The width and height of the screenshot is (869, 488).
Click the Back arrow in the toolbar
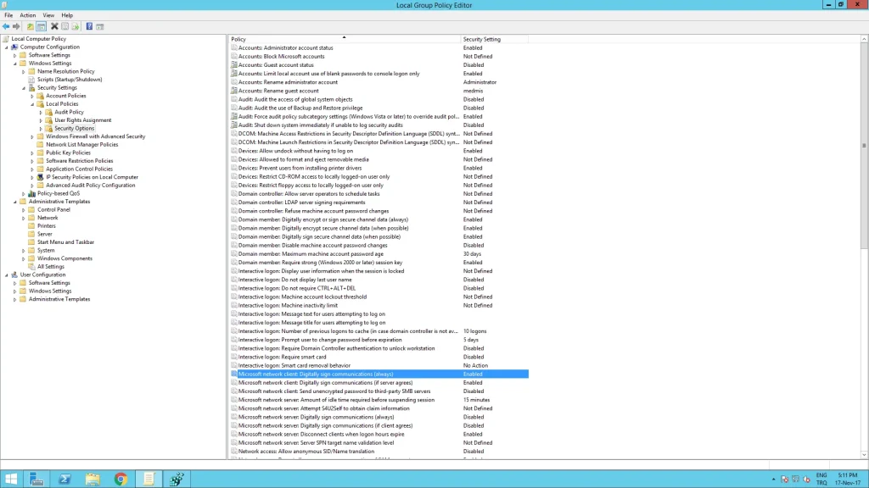pos(6,26)
